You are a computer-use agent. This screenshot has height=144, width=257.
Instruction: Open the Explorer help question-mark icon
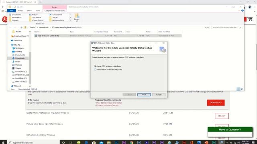pos(243,11)
